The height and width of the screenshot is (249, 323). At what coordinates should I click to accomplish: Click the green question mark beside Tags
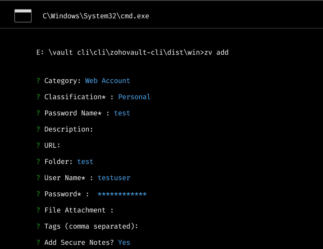point(38,226)
